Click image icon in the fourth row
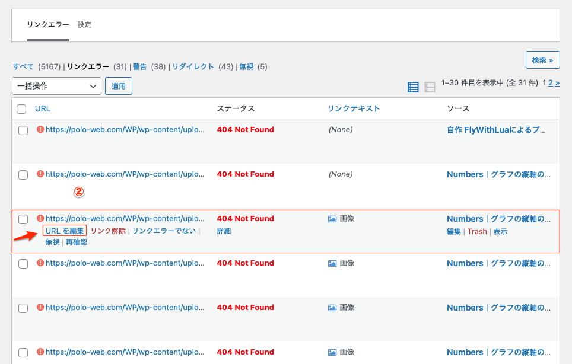The width and height of the screenshot is (572, 364). click(x=332, y=263)
